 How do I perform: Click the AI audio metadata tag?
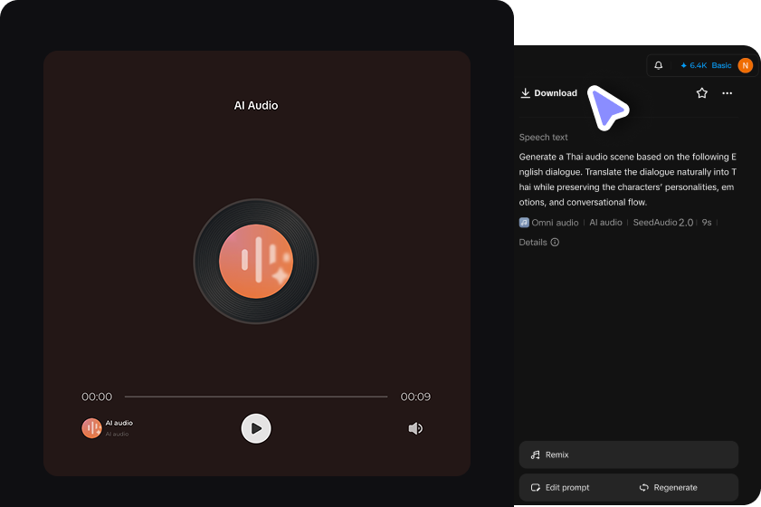tap(605, 223)
